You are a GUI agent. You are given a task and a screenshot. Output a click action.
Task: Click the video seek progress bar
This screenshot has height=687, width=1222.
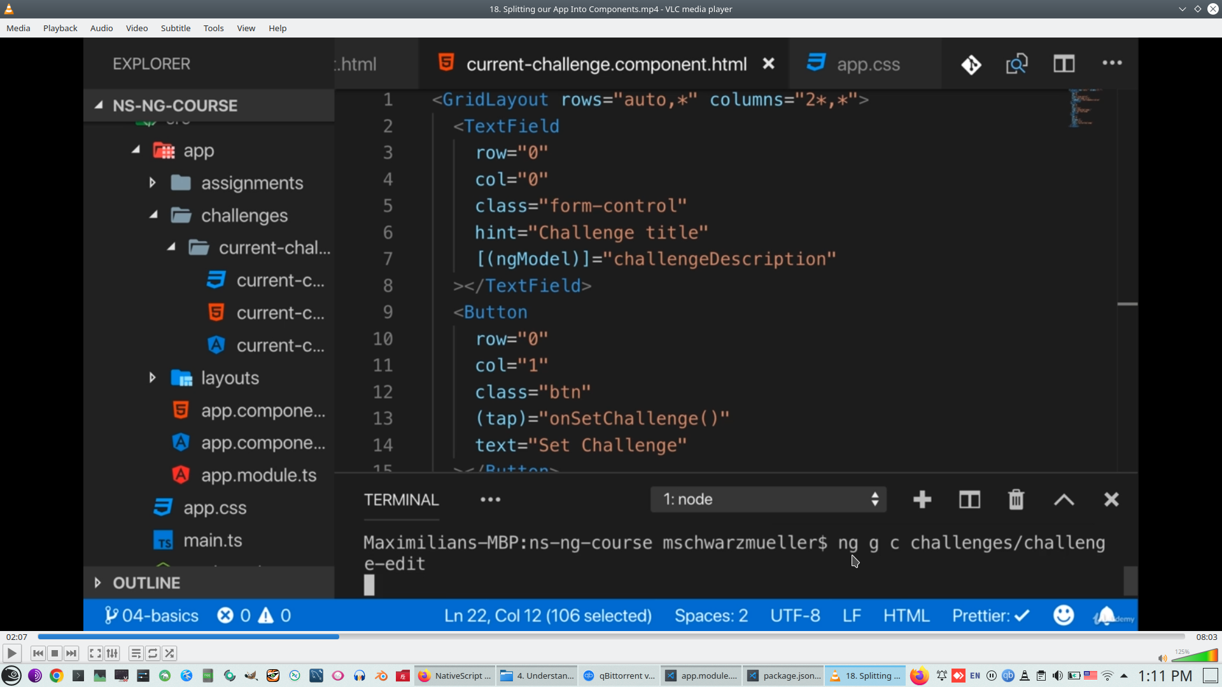611,637
